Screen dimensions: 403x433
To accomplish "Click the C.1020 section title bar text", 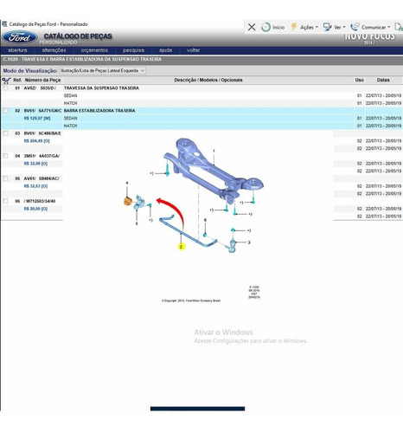I will pos(82,59).
